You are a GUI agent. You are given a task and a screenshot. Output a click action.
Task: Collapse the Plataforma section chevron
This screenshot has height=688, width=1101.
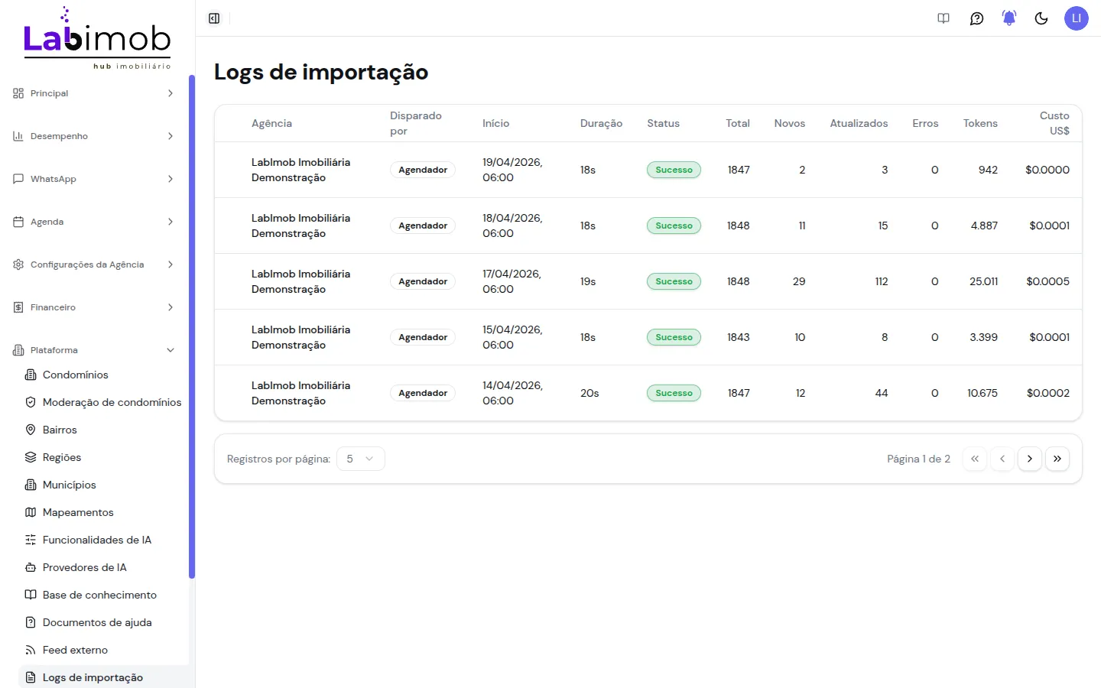[171, 350]
